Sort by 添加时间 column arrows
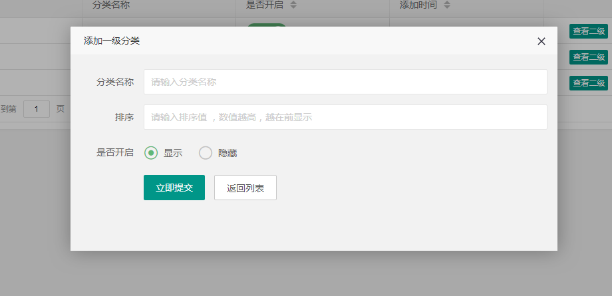 pyautogui.click(x=447, y=5)
